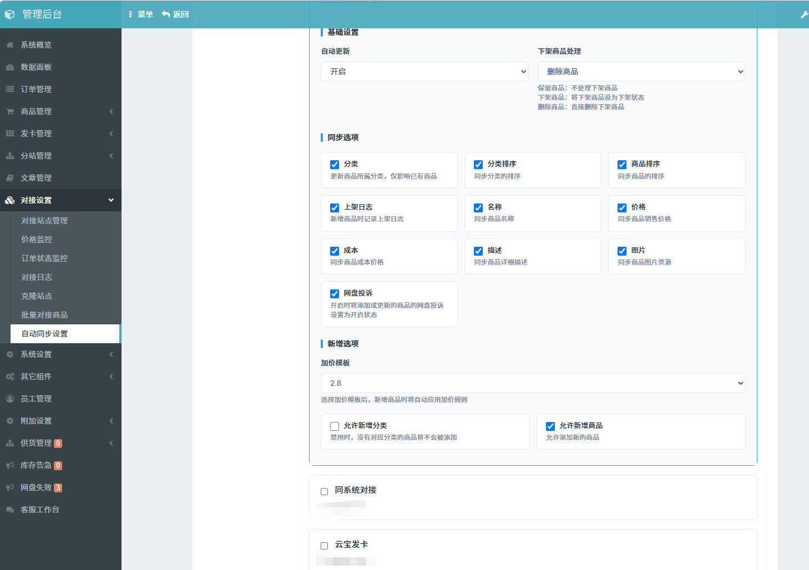
Task: Click the book icon next to 文章管理
Action: click(x=10, y=178)
